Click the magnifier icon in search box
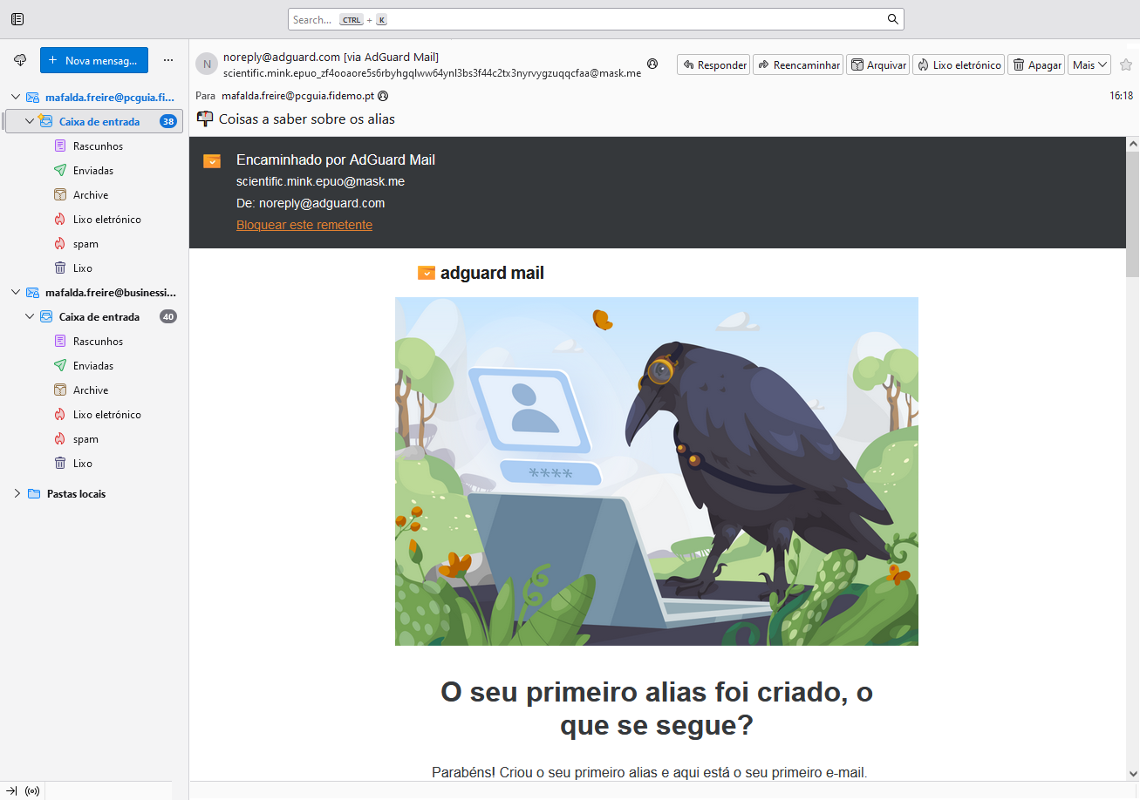The width and height of the screenshot is (1140, 800). coord(892,19)
